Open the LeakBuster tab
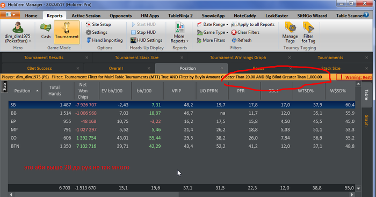This screenshot has height=197, width=376. pyautogui.click(x=277, y=16)
